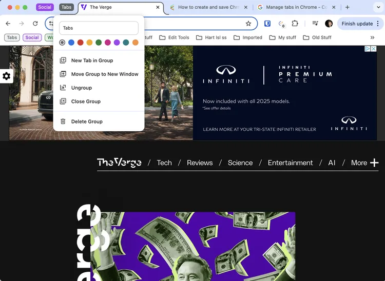Click the settings gear on the left edge
The image size is (385, 281).
click(x=7, y=76)
